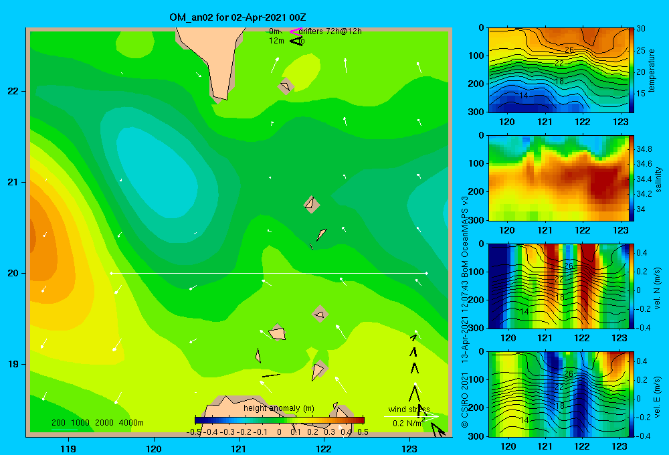Select the black 12m drifter legend marker
Viewport: 669px width, 455px height.
coord(295,41)
